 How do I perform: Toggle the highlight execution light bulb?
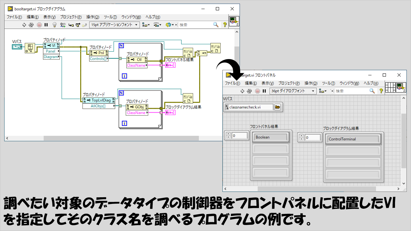(54, 25)
